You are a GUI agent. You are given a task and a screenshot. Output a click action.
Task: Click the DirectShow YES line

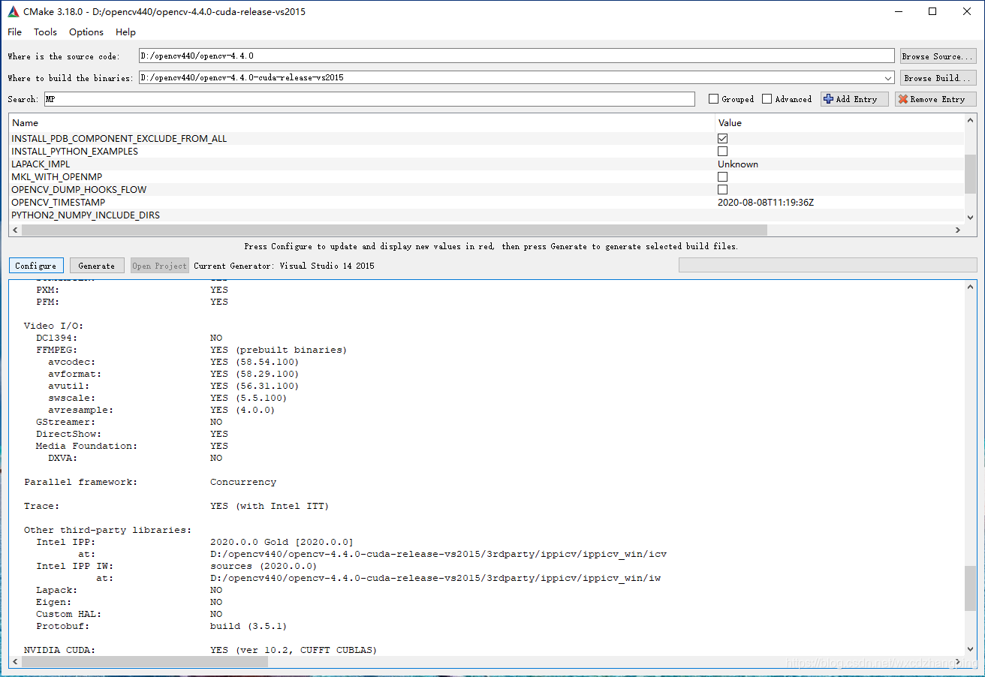click(x=132, y=434)
